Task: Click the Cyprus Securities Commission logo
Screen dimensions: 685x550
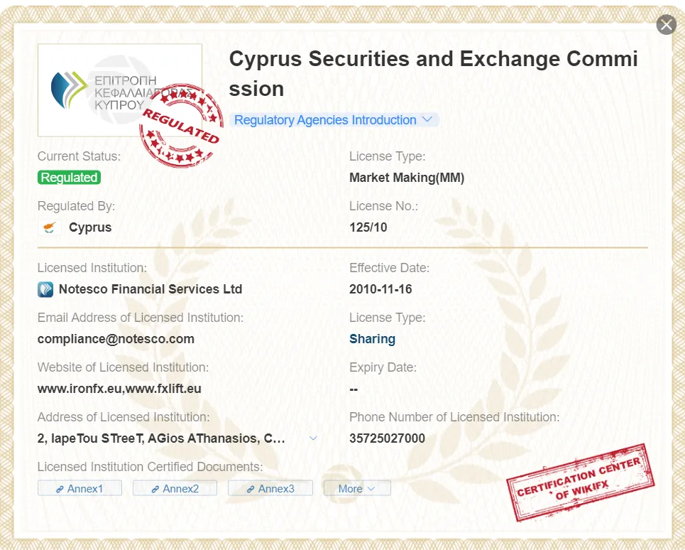Action: (x=120, y=90)
